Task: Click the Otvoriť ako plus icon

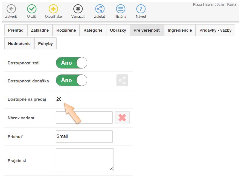Action: tap(53, 9)
